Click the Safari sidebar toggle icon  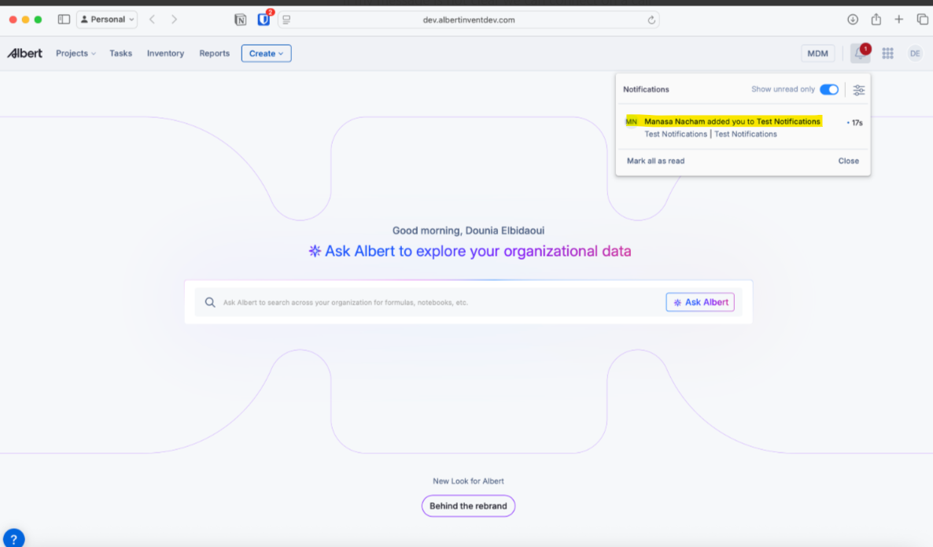click(64, 20)
